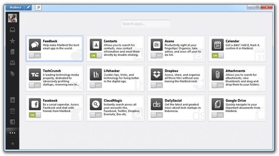Select the Google Drive card title

click(235, 100)
